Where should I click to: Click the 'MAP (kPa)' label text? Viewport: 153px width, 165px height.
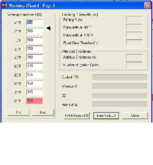click(69, 105)
